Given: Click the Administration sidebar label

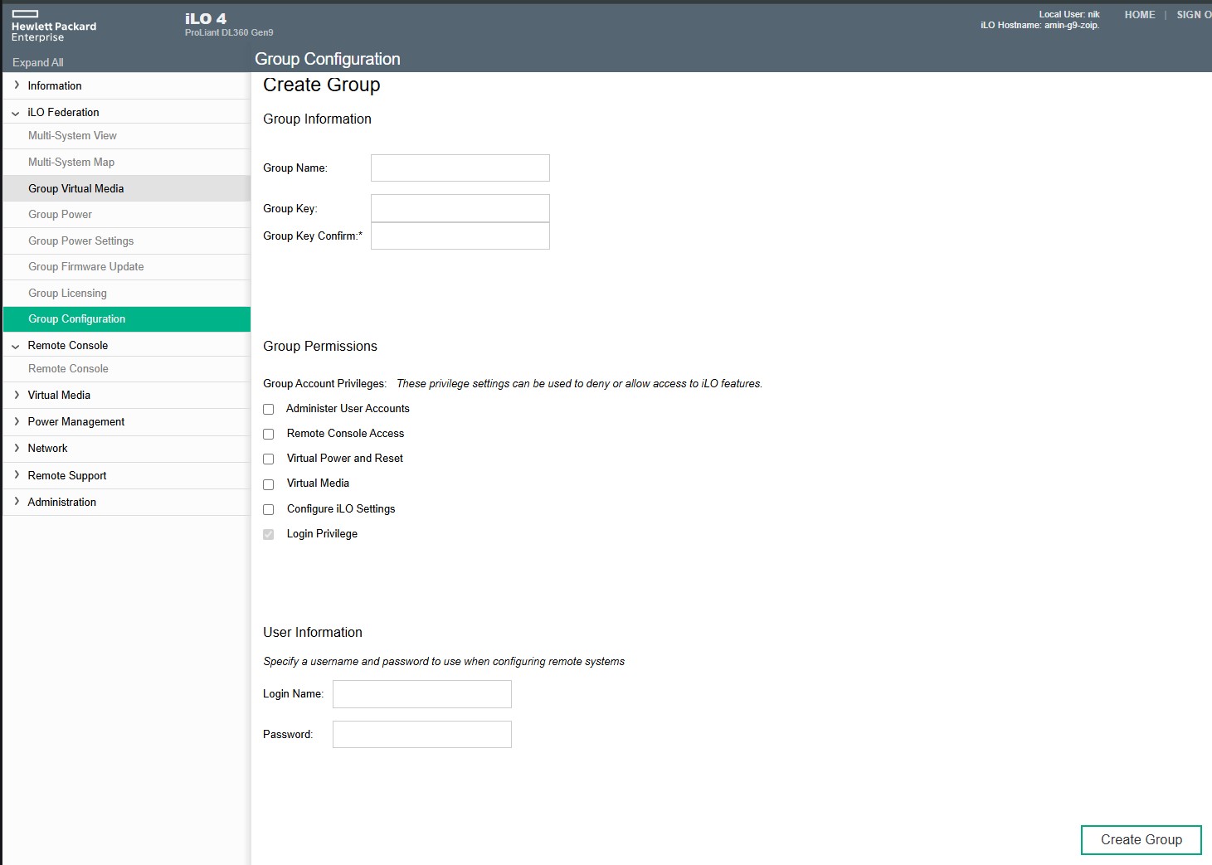Looking at the screenshot, I should pyautogui.click(x=62, y=502).
